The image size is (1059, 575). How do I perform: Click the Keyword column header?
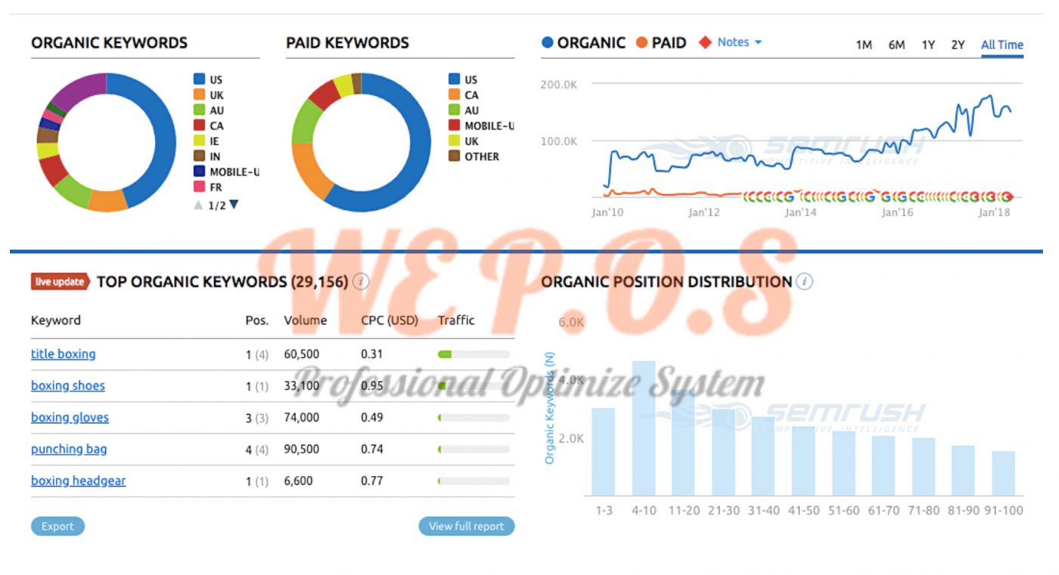coord(55,320)
